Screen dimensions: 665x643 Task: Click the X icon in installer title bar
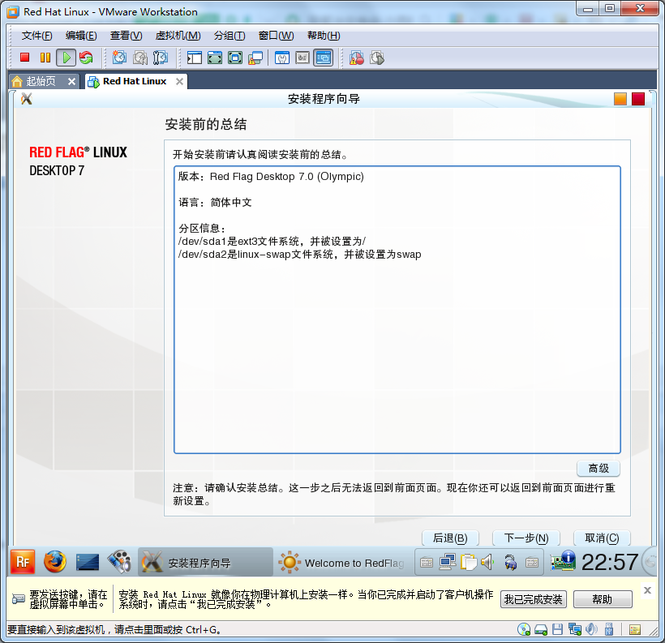26,99
